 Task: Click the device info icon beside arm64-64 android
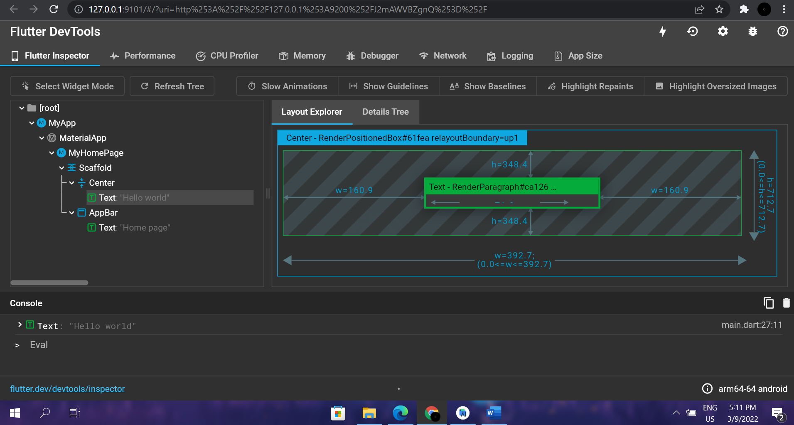click(707, 388)
